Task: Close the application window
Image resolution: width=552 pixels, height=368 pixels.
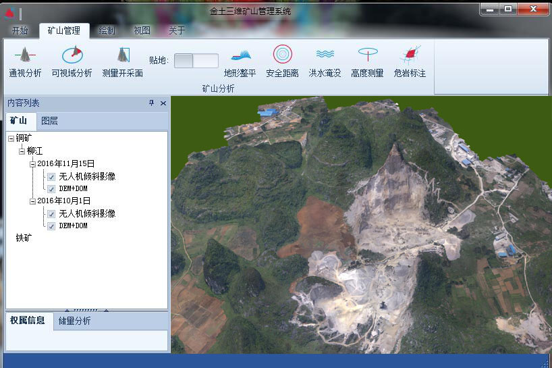Action: click(x=533, y=9)
